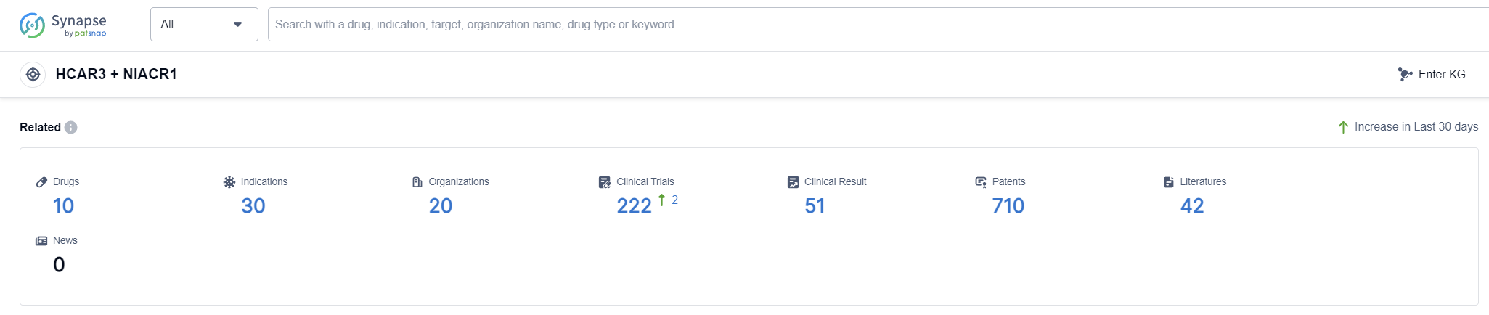Click the News newspaper icon
The height and width of the screenshot is (315, 1489).
tap(41, 241)
